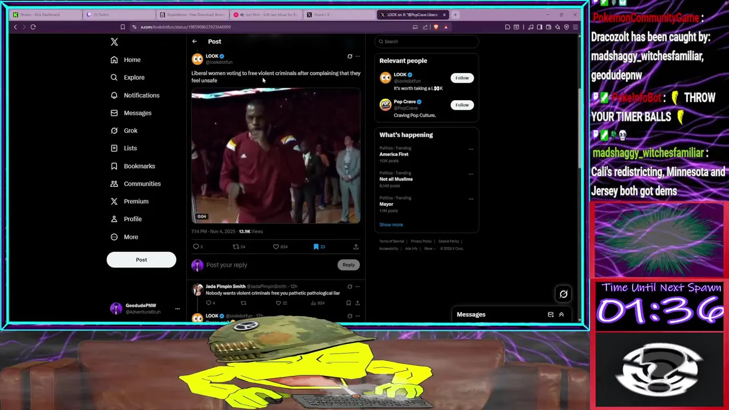Switch to the Home / X tab
Image resolution: width=729 pixels, height=410 pixels.
pos(338,15)
